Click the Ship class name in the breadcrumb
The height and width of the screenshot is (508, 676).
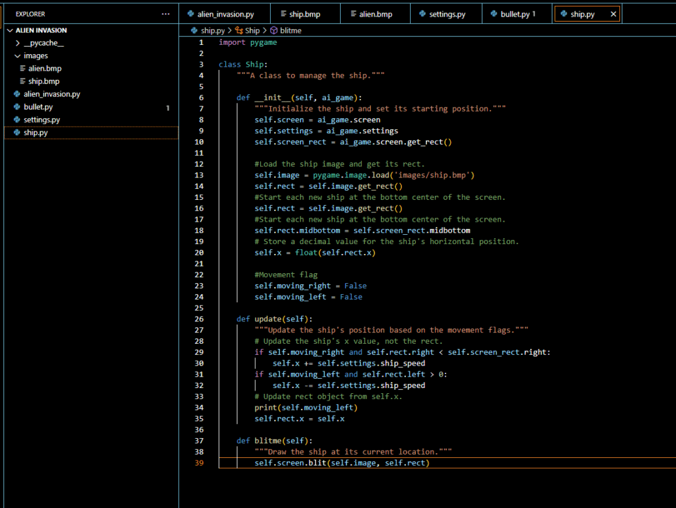252,30
